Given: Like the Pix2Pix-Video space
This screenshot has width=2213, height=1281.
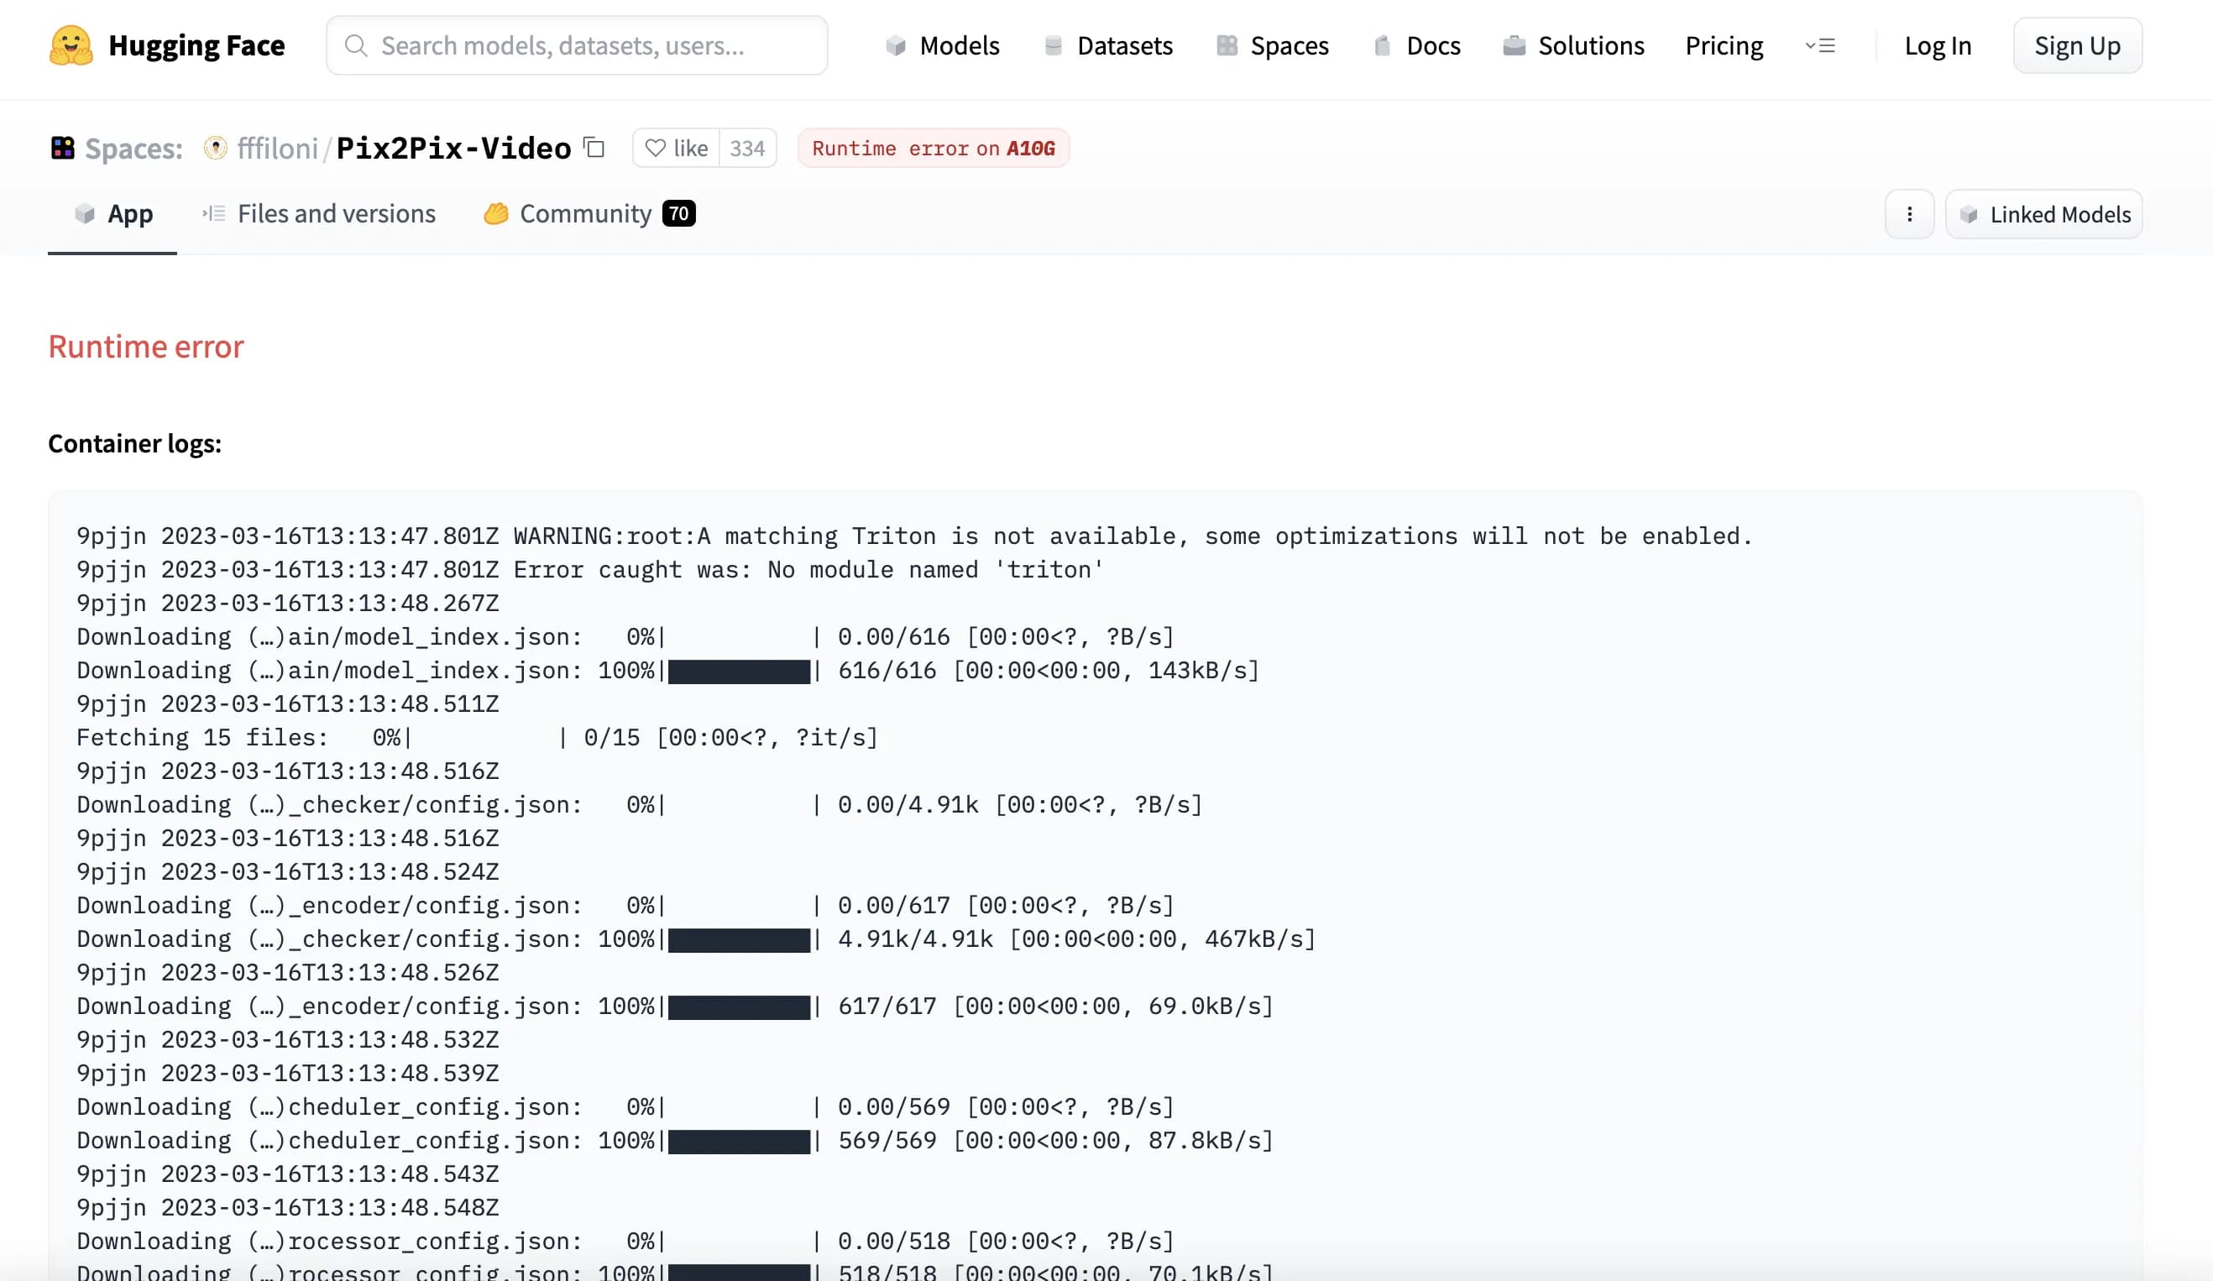Looking at the screenshot, I should [675, 148].
